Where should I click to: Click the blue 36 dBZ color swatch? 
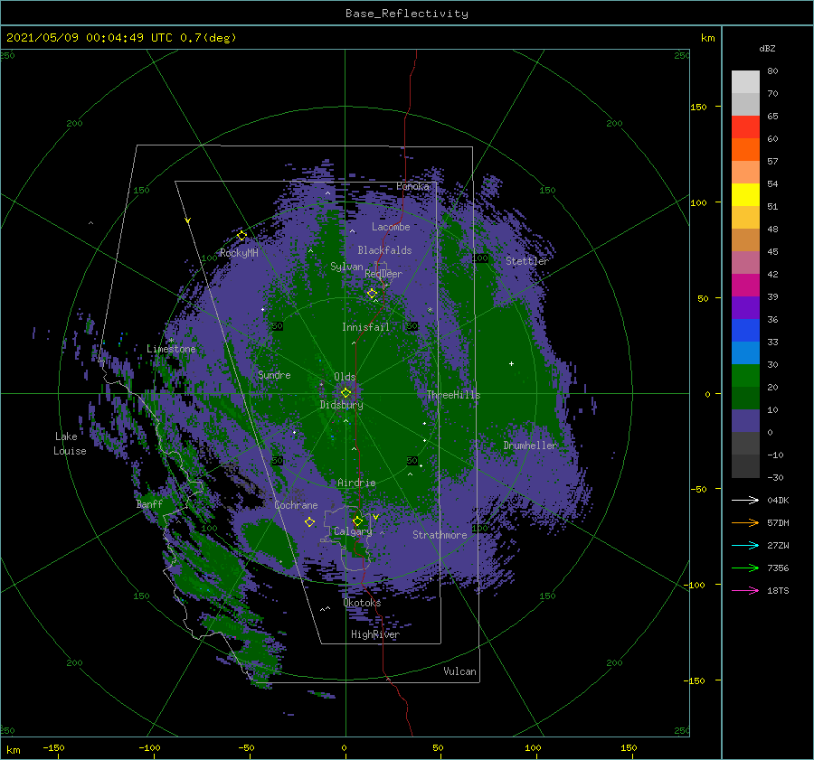click(745, 330)
